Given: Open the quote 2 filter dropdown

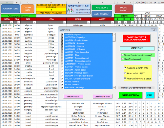Looking at the screenshot, I should (132, 22).
